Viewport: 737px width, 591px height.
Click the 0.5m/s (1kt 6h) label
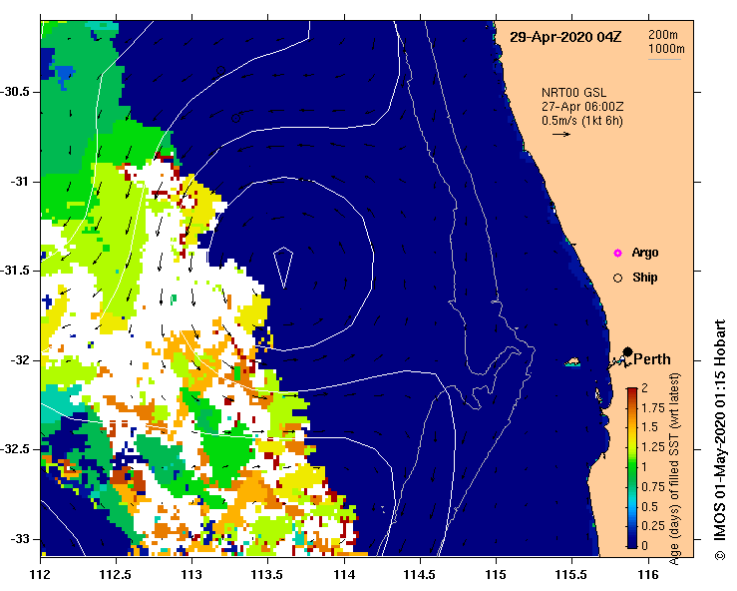point(582,121)
